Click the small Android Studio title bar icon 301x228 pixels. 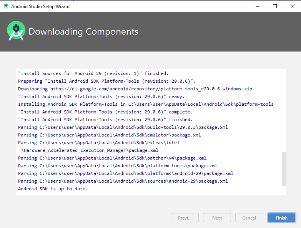click(x=6, y=6)
